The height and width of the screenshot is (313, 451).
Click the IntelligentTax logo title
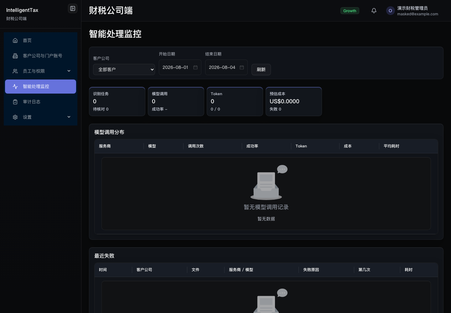coord(22,10)
